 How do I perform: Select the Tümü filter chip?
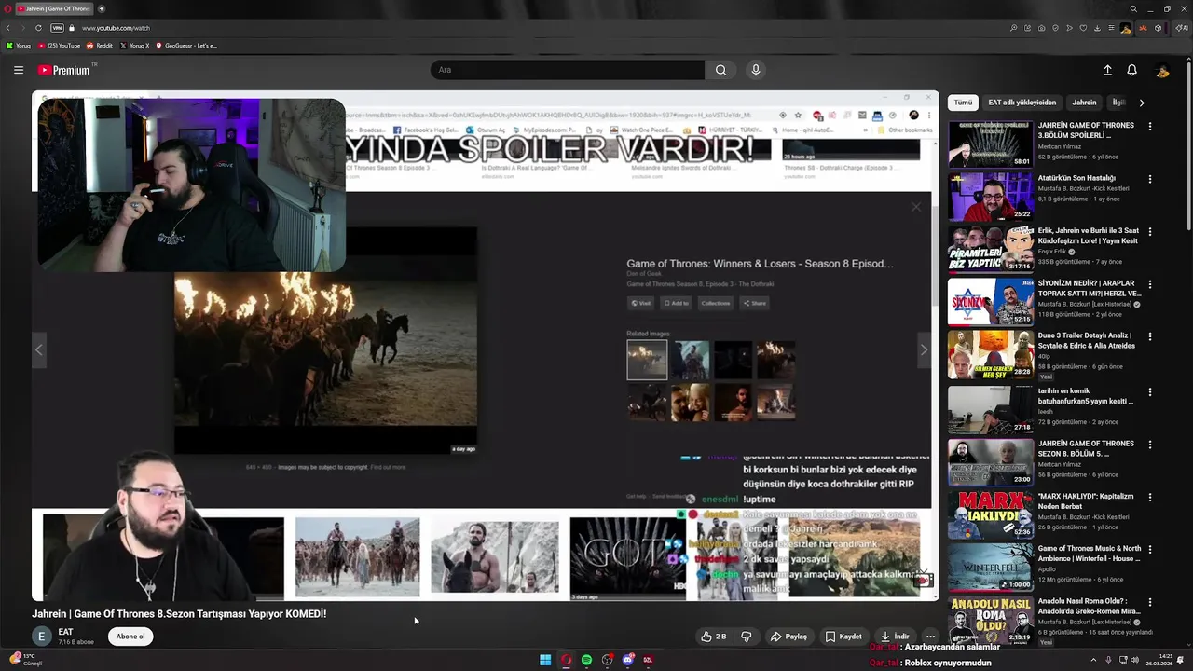pyautogui.click(x=963, y=103)
